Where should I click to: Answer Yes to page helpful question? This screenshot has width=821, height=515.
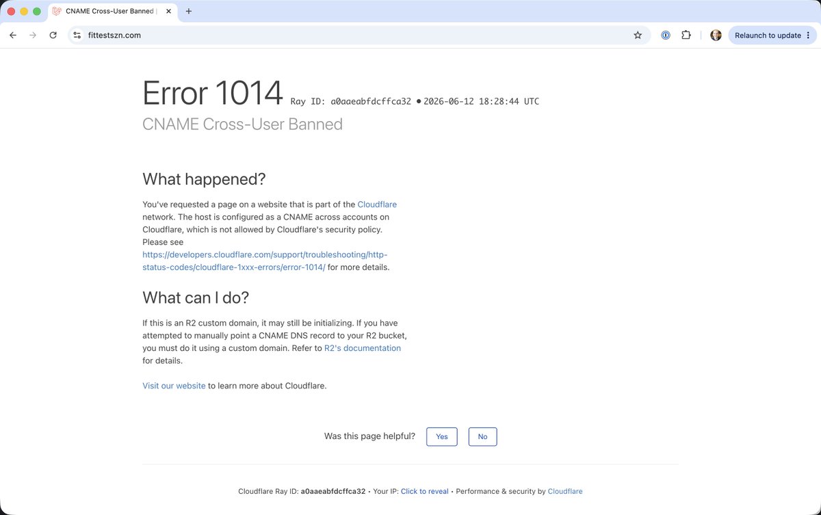[x=442, y=436]
